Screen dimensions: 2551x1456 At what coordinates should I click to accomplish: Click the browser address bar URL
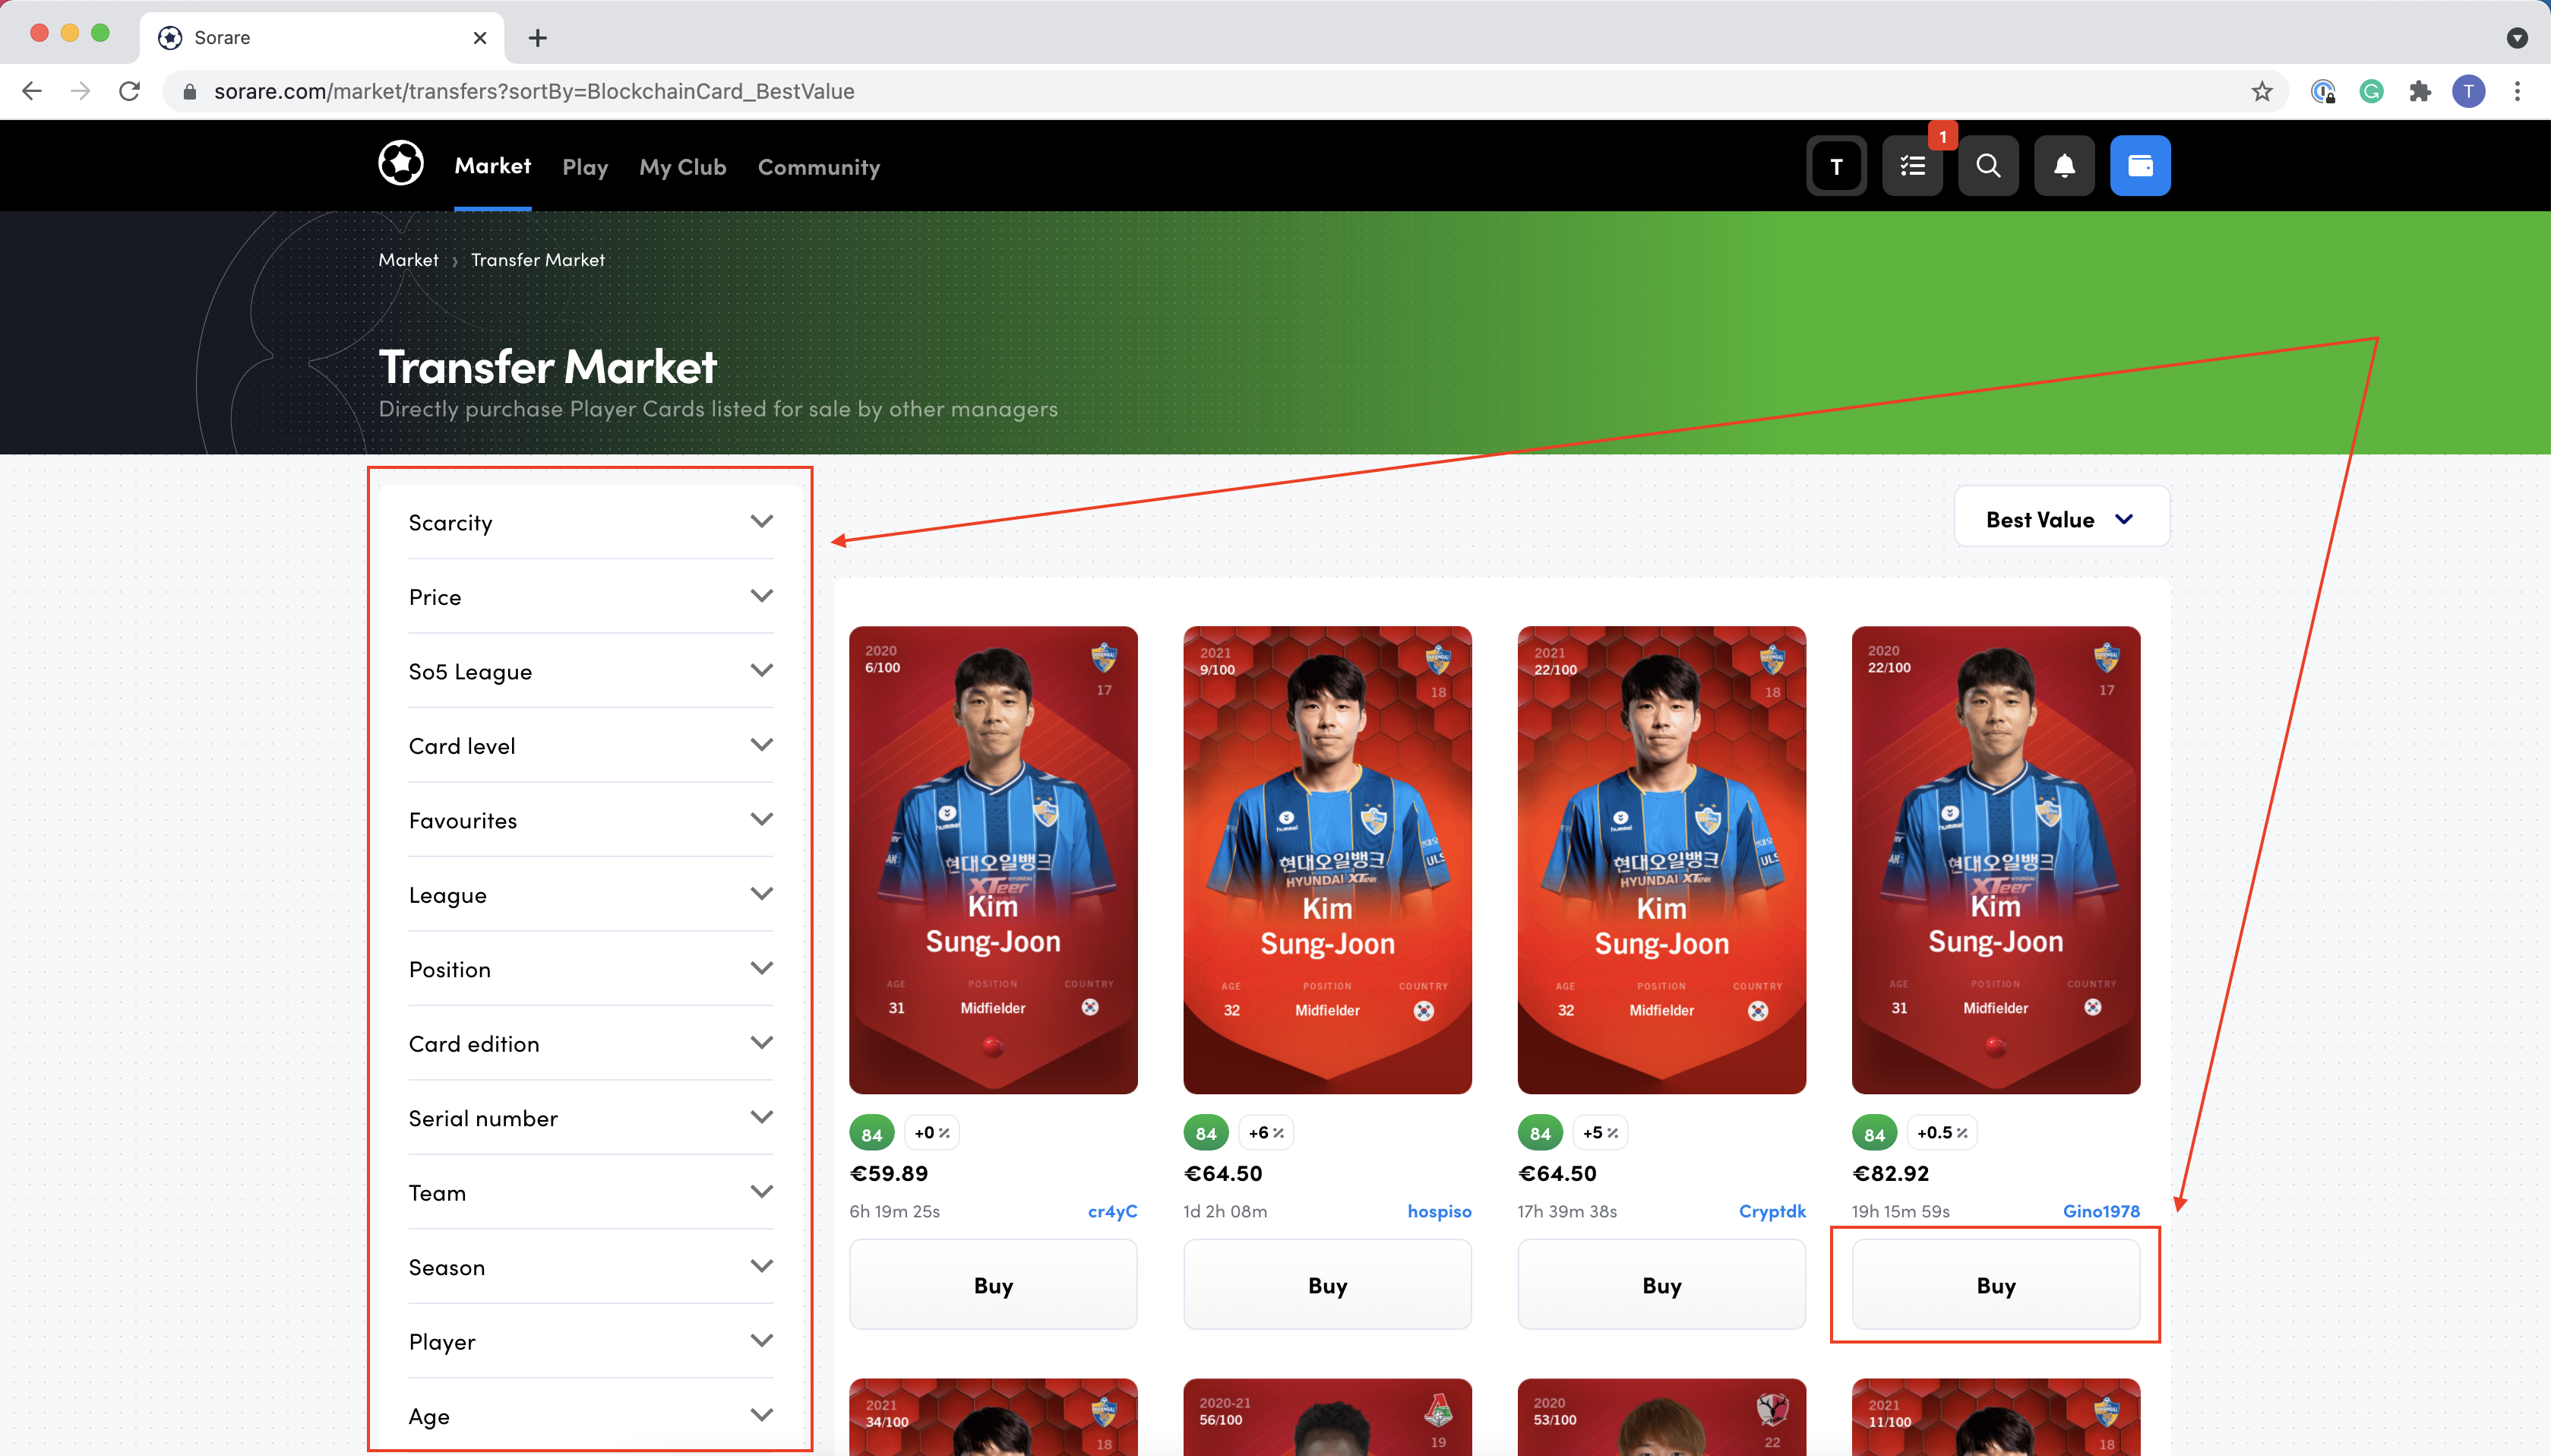point(534,92)
